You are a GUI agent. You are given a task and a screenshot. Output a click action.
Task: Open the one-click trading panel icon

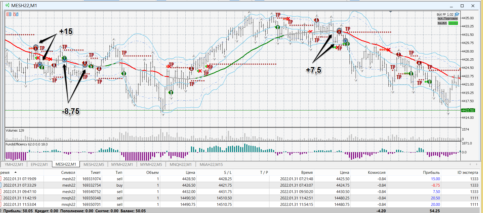[x=9, y=14]
